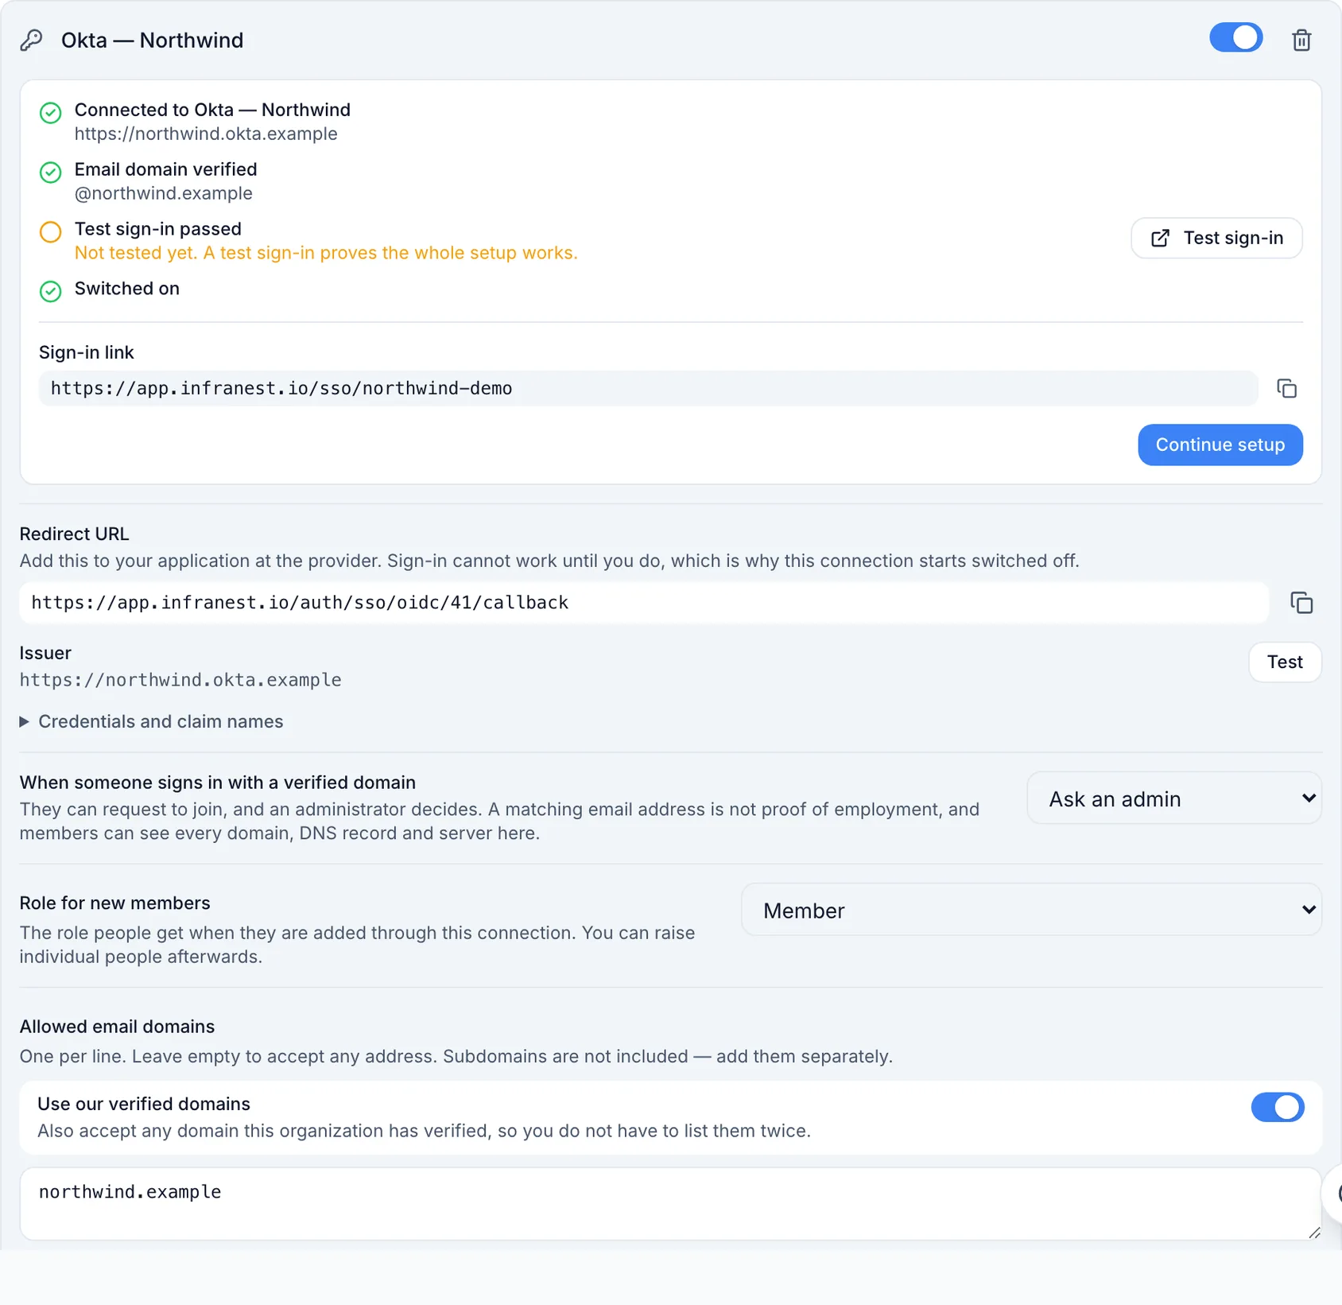Click the @northwind.example domain text
Screen dimensions: 1342x1305
pyautogui.click(x=163, y=193)
